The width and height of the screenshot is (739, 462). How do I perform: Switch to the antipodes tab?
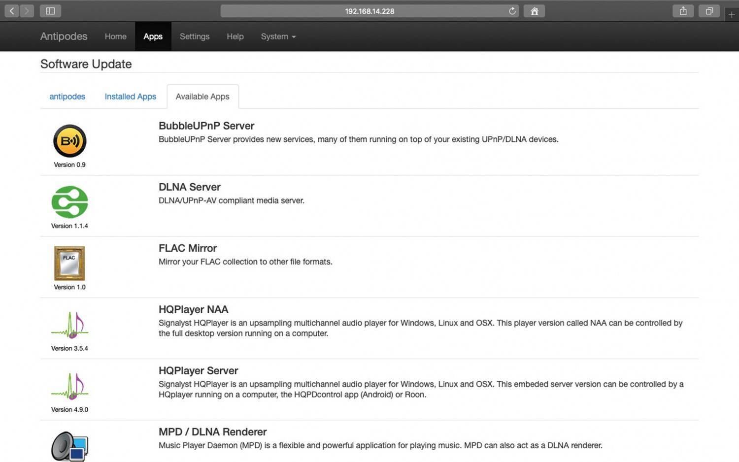[x=67, y=97]
